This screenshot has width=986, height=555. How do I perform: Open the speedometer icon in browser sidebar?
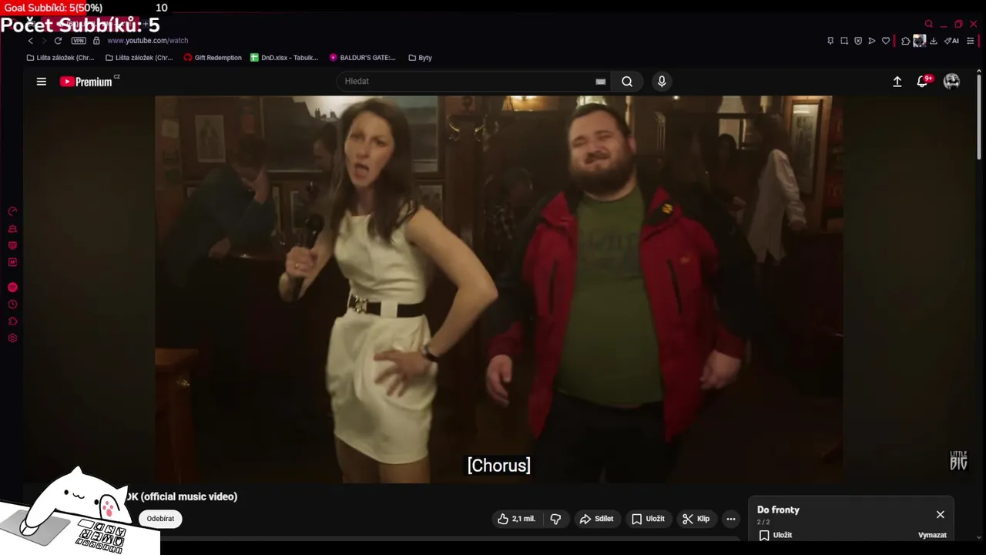coord(12,211)
